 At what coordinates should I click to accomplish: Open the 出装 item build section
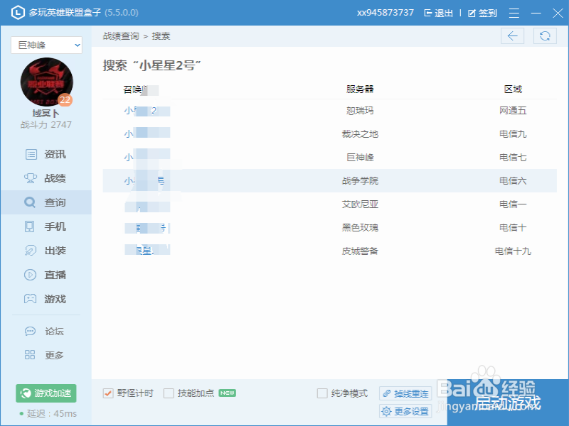pyautogui.click(x=46, y=251)
